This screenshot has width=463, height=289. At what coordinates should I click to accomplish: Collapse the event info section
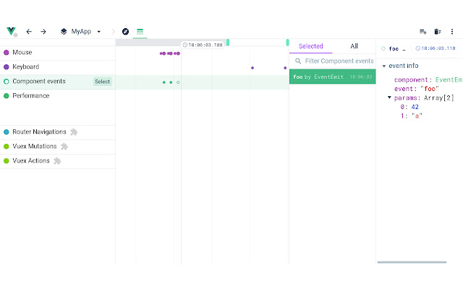(x=384, y=66)
